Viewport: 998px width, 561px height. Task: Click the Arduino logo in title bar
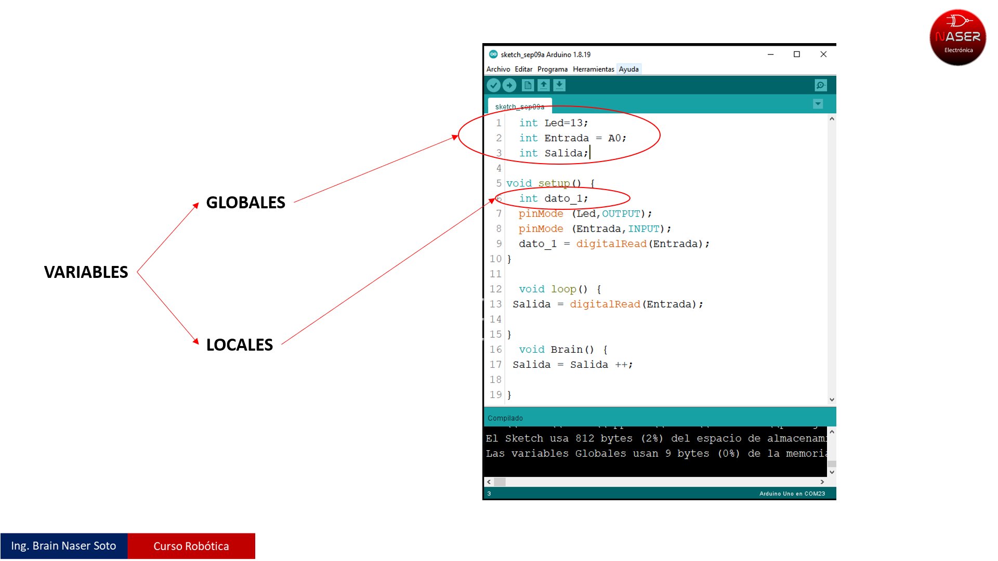tap(493, 54)
